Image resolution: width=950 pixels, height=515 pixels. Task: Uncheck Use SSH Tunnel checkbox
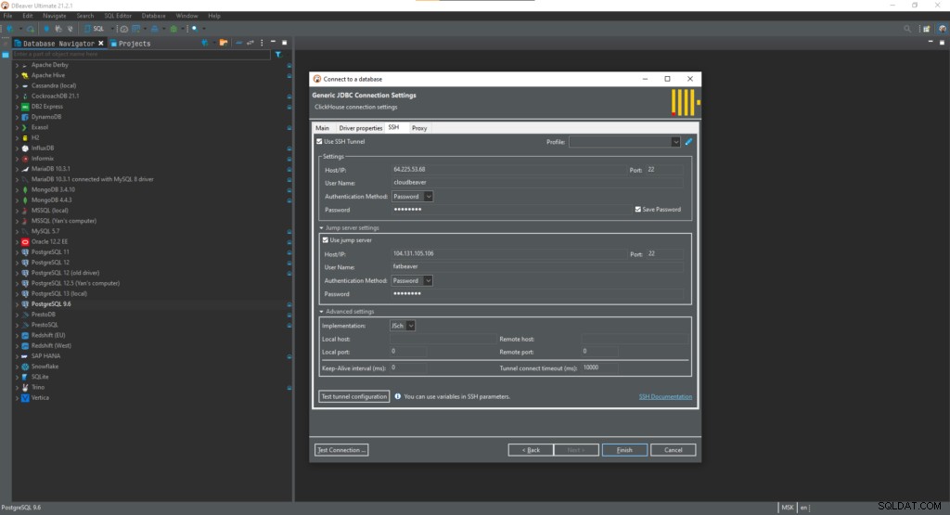(319, 141)
